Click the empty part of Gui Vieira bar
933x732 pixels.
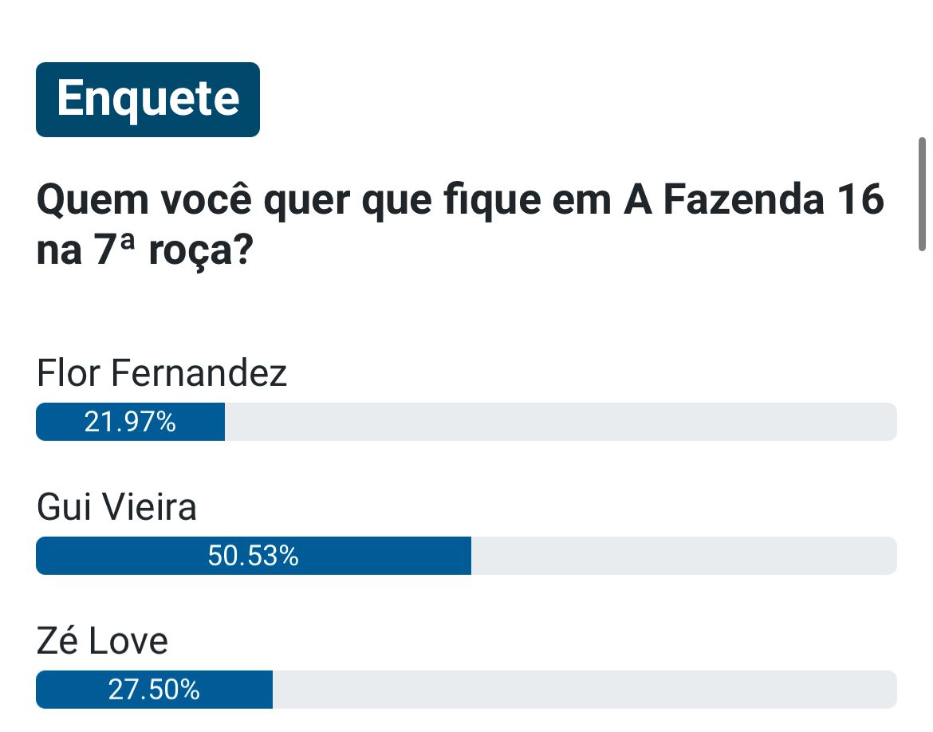click(x=683, y=556)
